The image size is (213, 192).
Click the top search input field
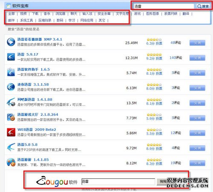(164, 6)
